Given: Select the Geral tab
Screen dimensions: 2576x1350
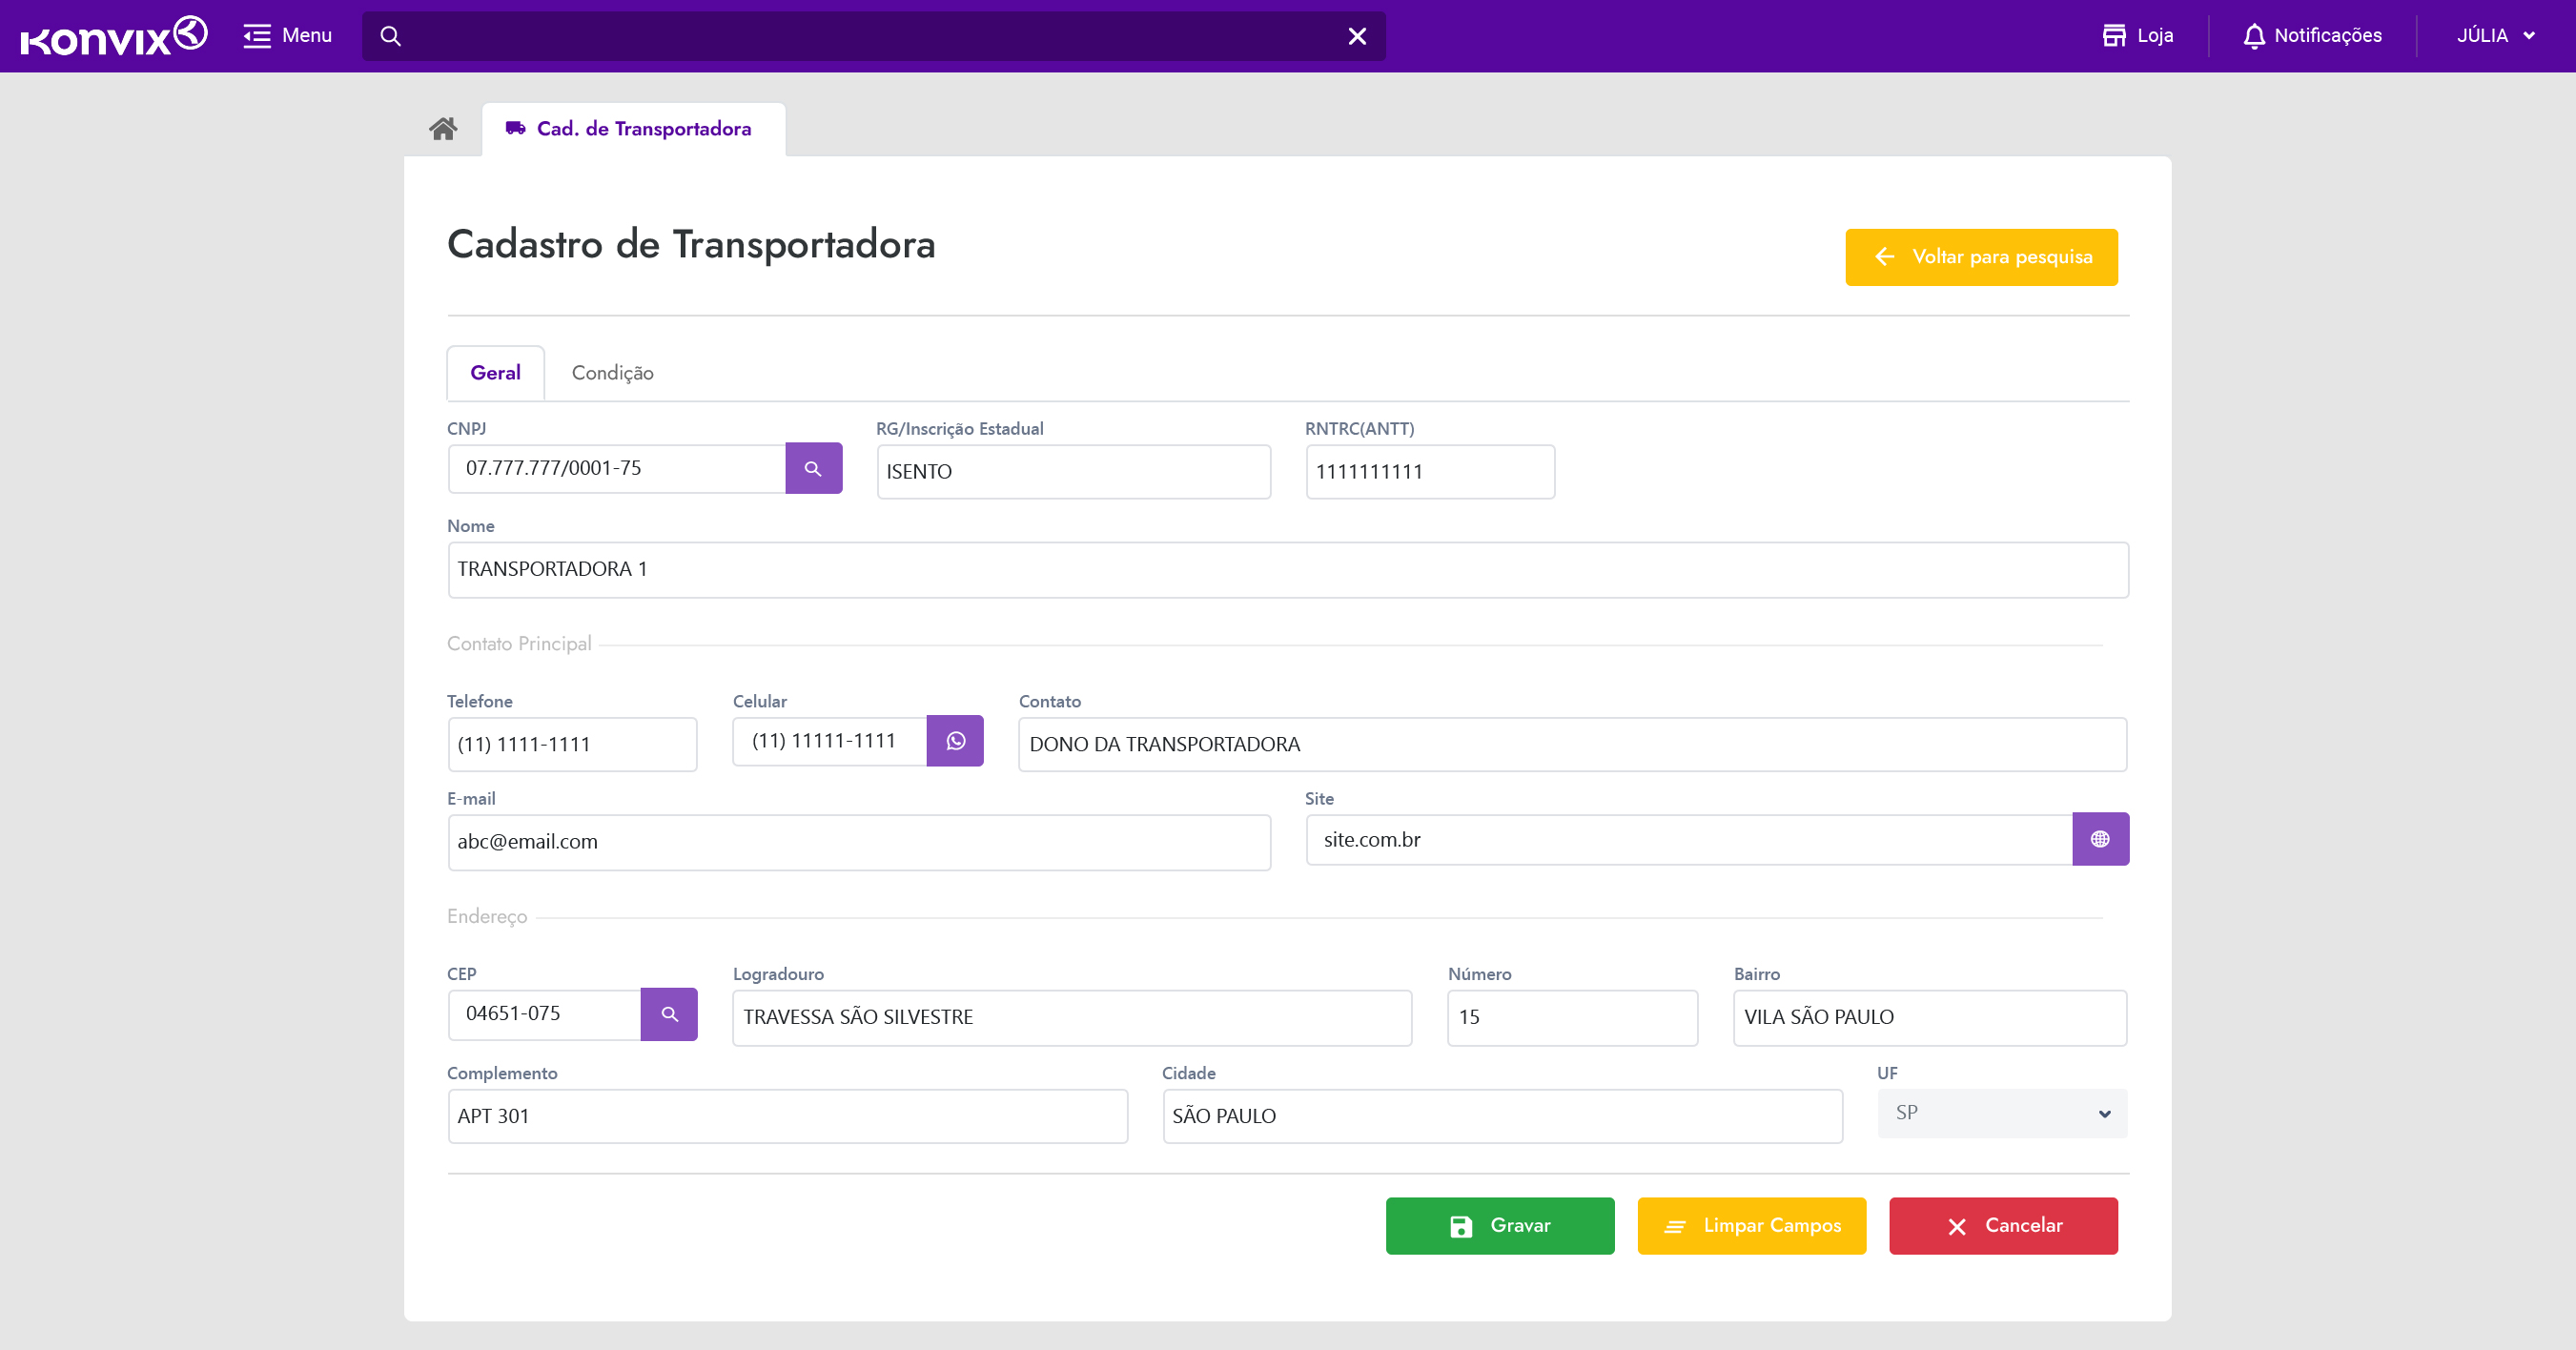Looking at the screenshot, I should pyautogui.click(x=495, y=373).
